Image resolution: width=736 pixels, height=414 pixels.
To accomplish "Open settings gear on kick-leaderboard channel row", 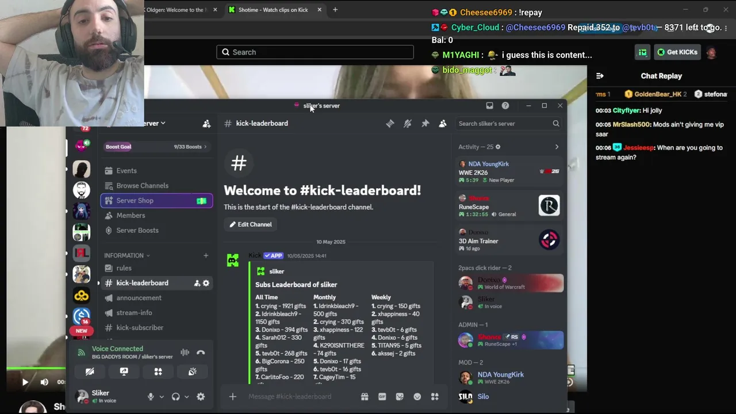I will pos(206,283).
